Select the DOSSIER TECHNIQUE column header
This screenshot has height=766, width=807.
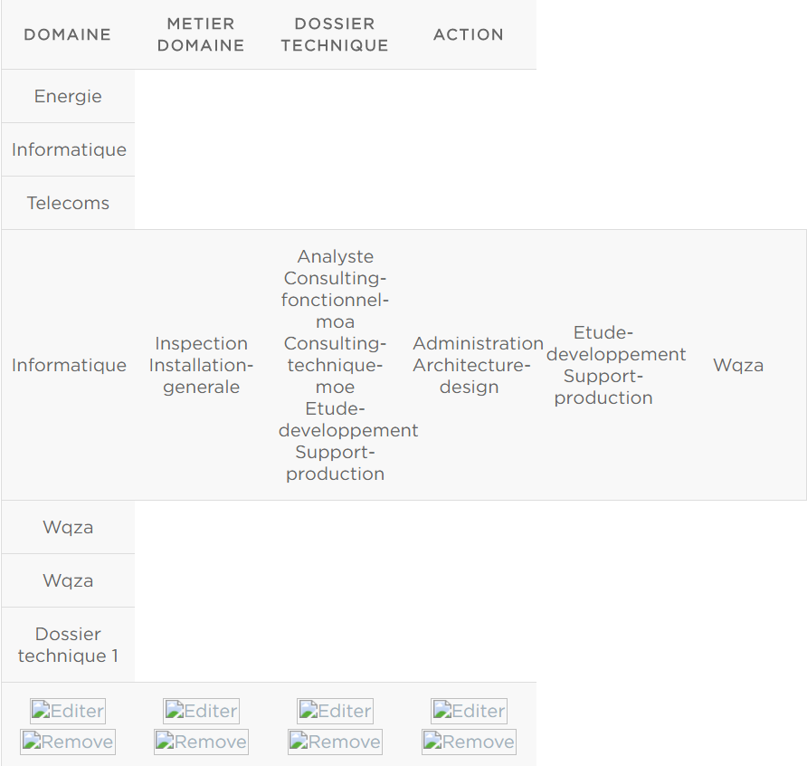[x=335, y=34]
